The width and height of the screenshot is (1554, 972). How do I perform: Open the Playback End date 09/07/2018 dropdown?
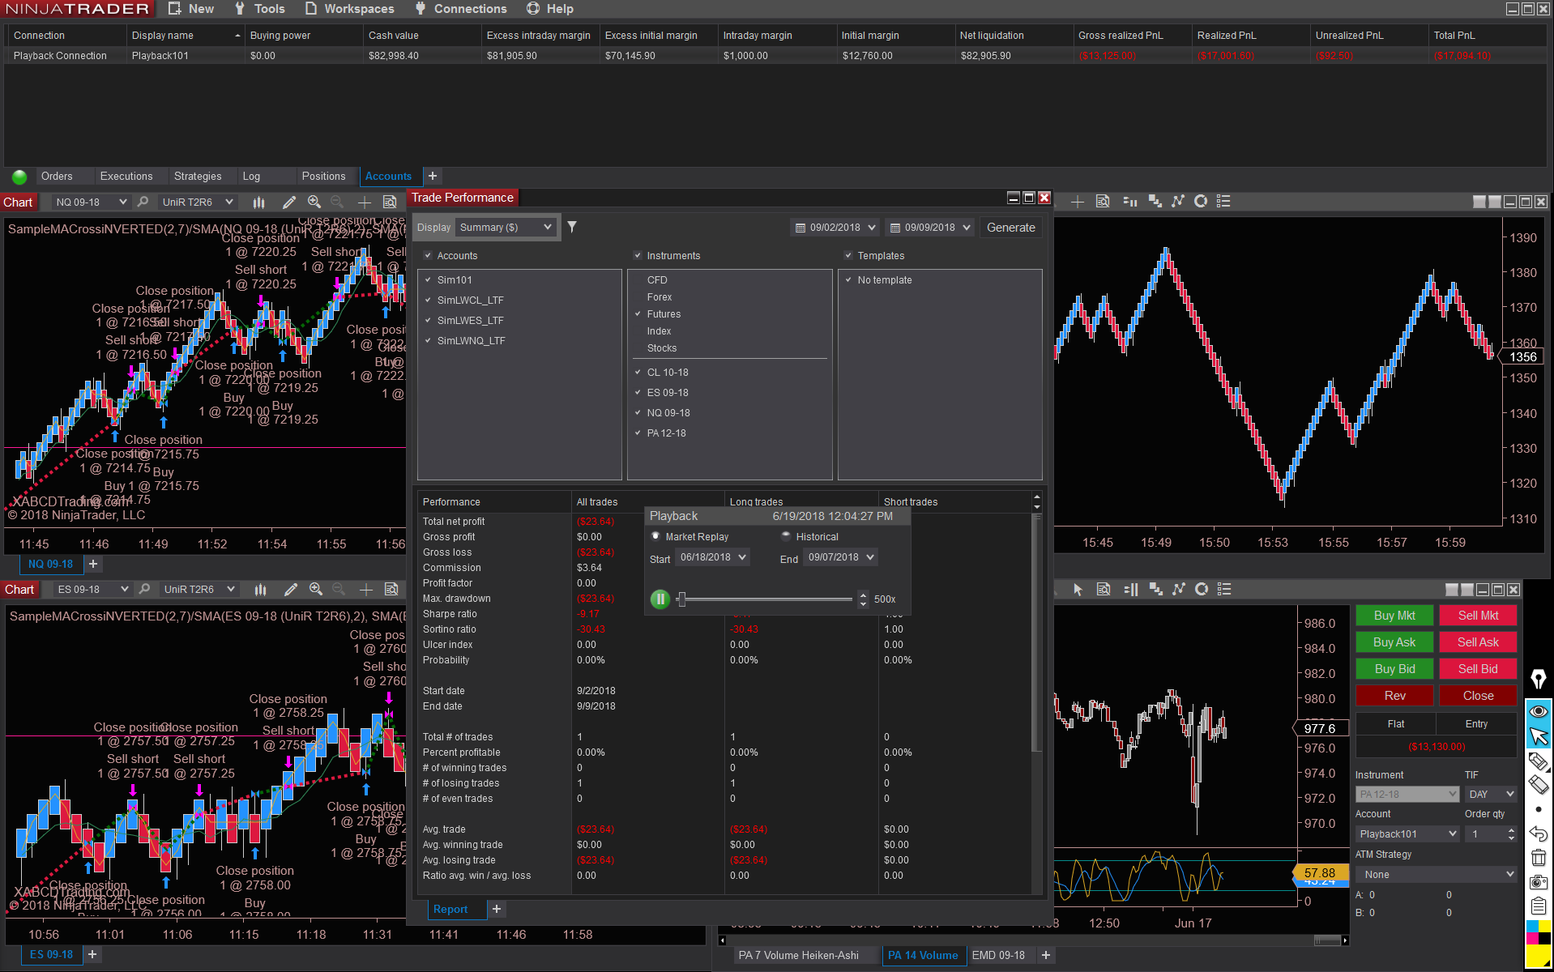point(840,557)
